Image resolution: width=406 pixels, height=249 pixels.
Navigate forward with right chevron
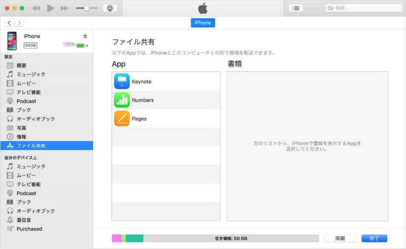point(19,23)
